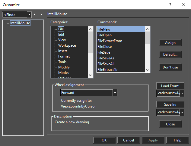Open the Find dropdown arrow

[x=29, y=15]
